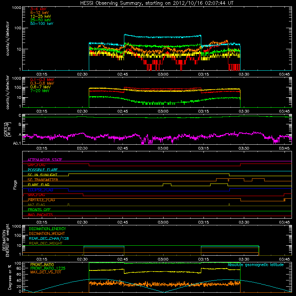Click the yellow FRONT_RATIO legend label
The width and height of the screenshot is (296, 296).
(x=42, y=265)
